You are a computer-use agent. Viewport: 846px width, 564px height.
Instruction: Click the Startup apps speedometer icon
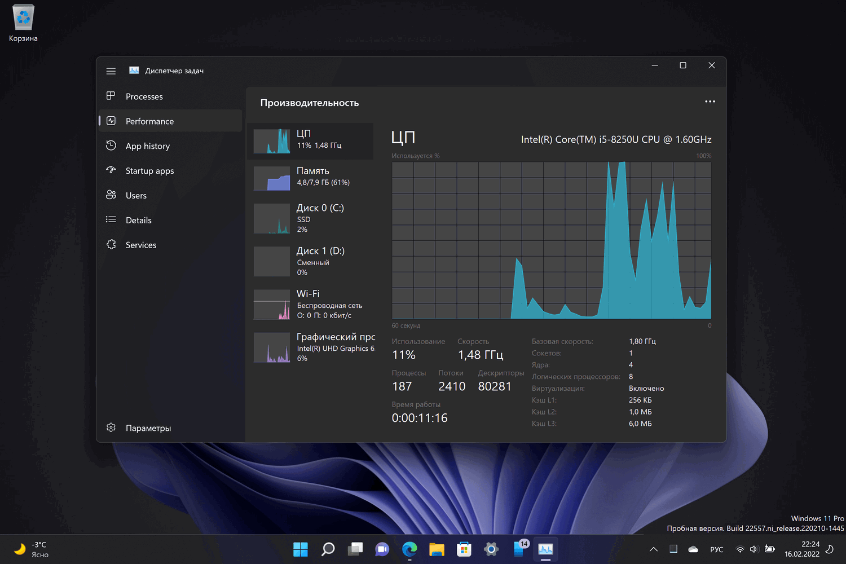point(111,170)
